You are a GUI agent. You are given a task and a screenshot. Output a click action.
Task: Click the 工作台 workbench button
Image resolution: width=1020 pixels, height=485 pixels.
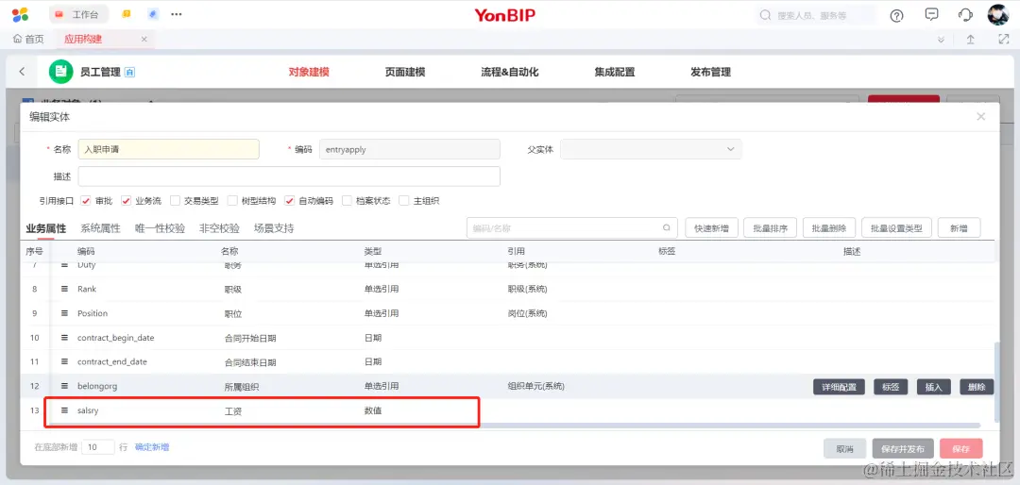(78, 13)
